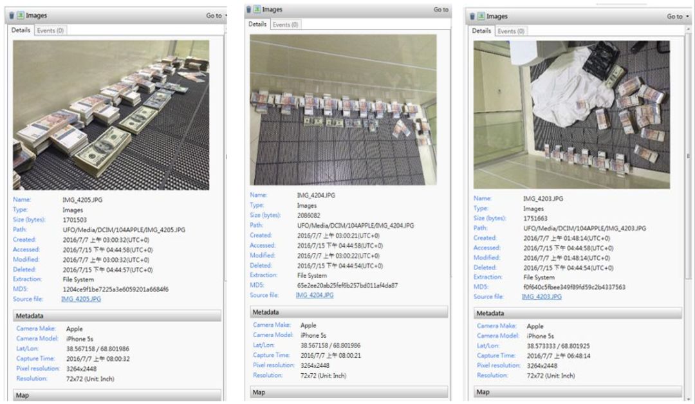Open the Go to menu in IMG_4204 panel
695x404 pixels.
[x=441, y=10]
